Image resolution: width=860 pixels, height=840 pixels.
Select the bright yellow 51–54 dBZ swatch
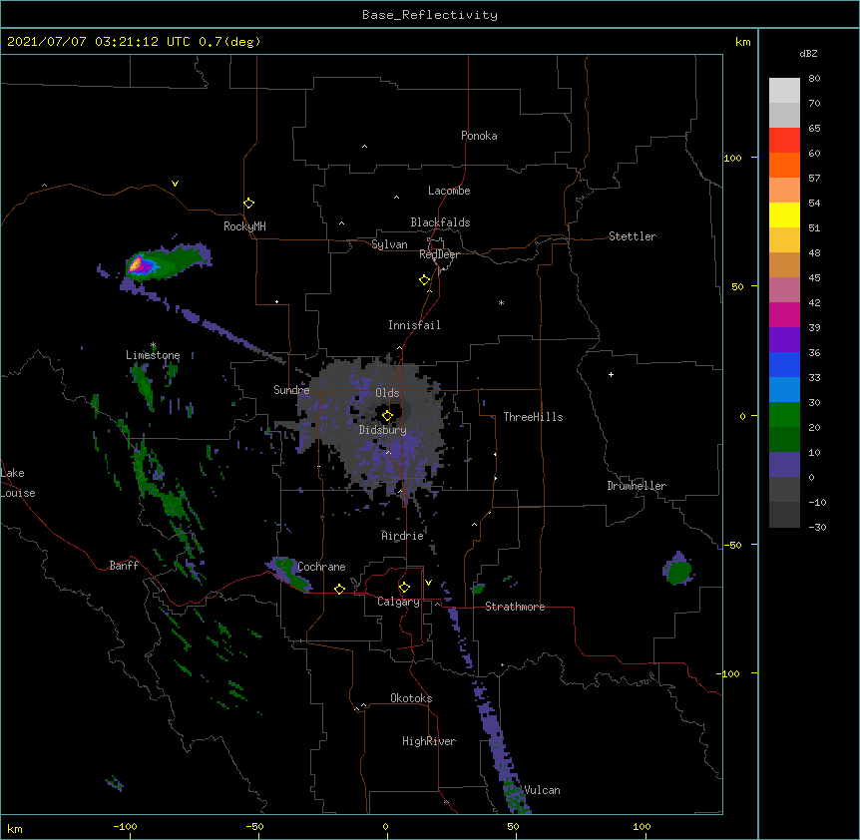click(784, 214)
